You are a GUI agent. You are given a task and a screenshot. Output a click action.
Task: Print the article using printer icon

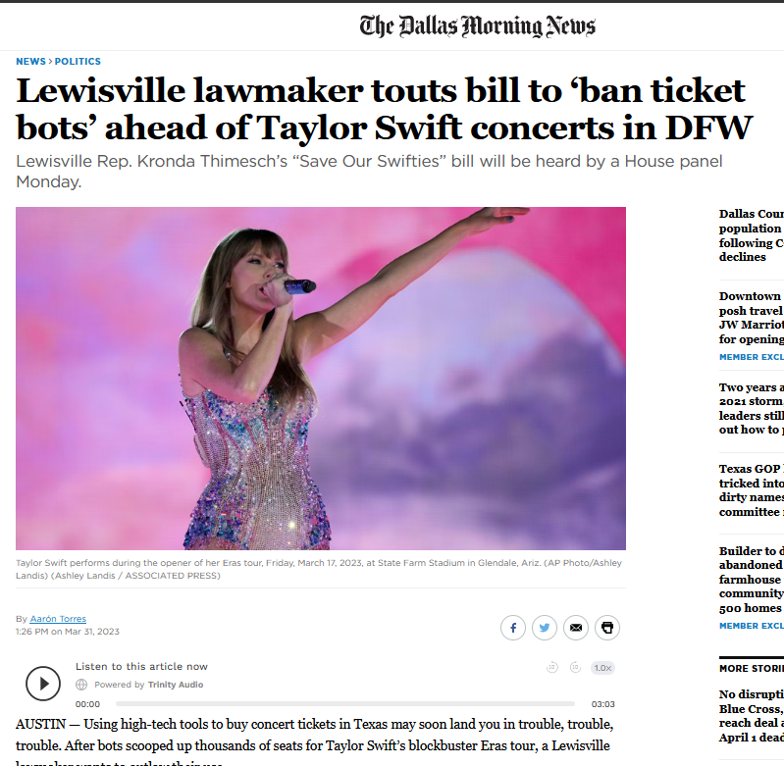[607, 628]
